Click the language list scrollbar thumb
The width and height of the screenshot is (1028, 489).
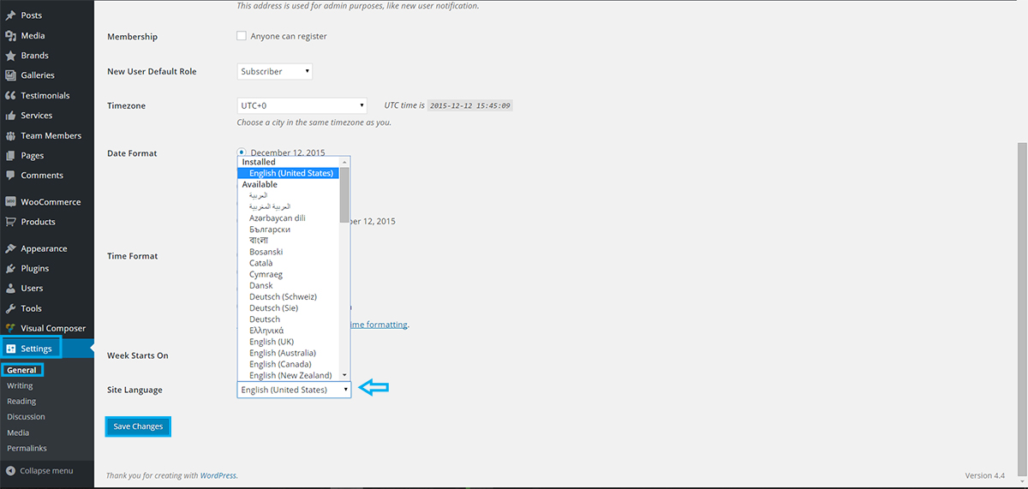(344, 194)
